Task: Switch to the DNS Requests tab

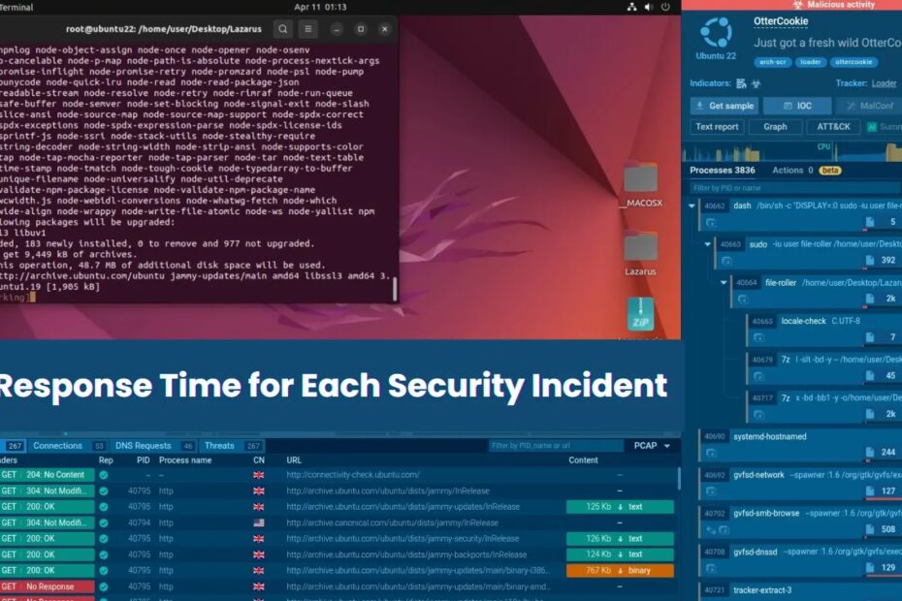Action: click(x=143, y=446)
